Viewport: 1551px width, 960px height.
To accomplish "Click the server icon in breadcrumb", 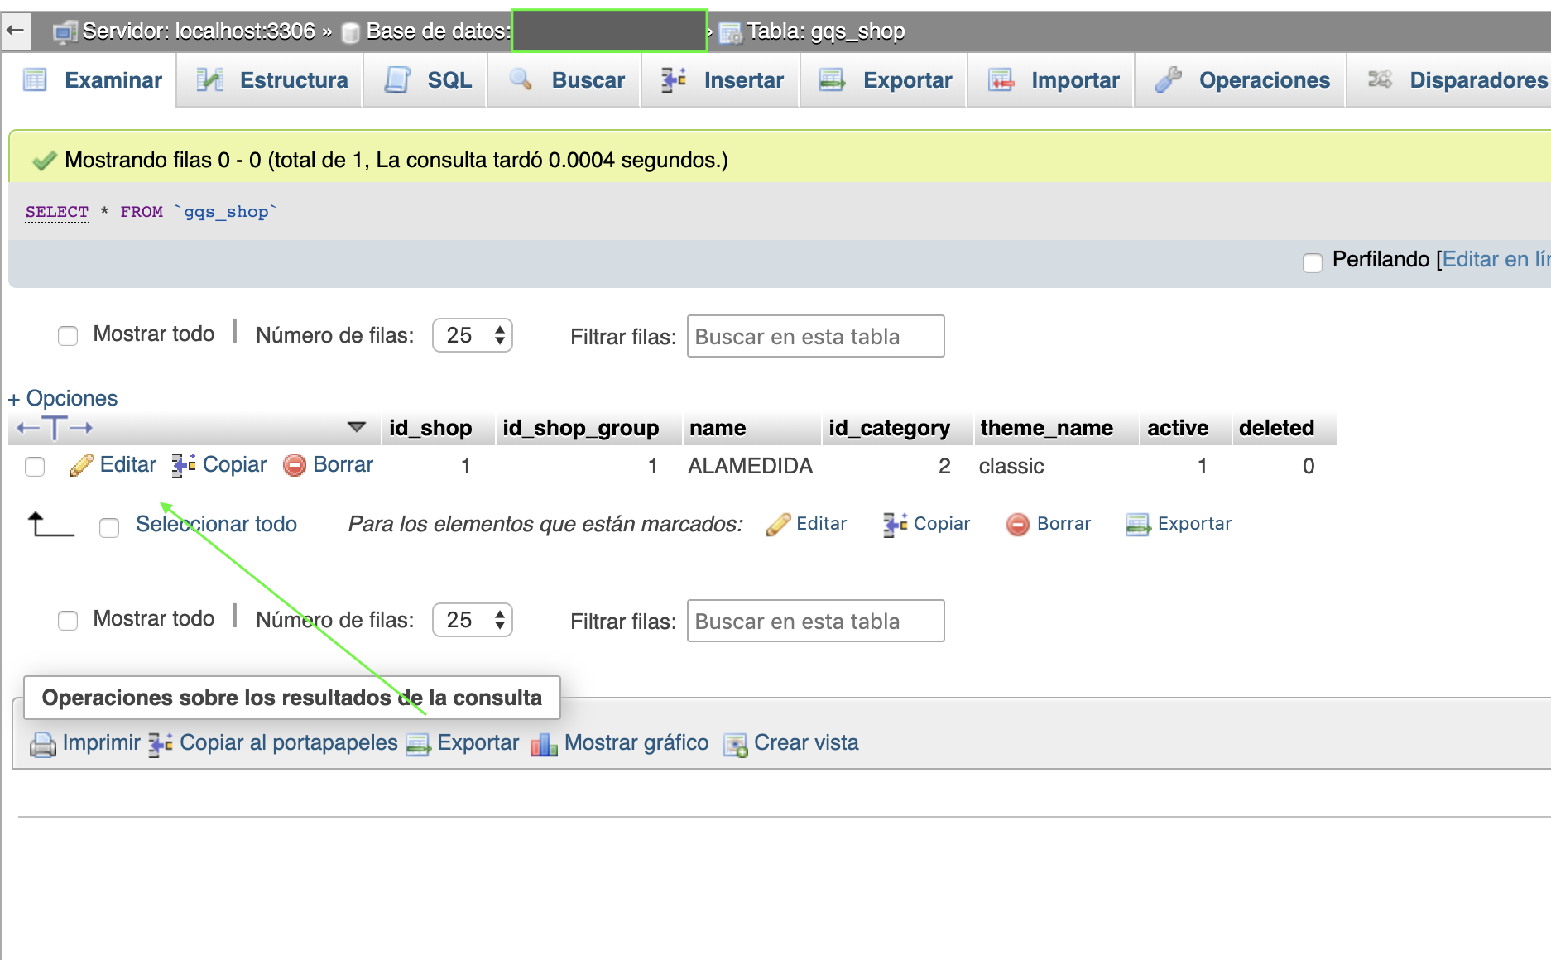I will 65,32.
